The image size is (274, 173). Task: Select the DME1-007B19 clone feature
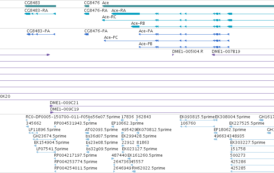click(243, 55)
